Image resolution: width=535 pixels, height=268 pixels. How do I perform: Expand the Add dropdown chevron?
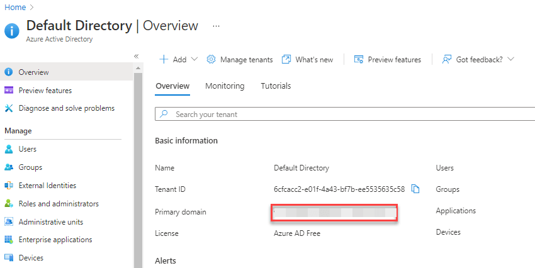click(x=194, y=59)
